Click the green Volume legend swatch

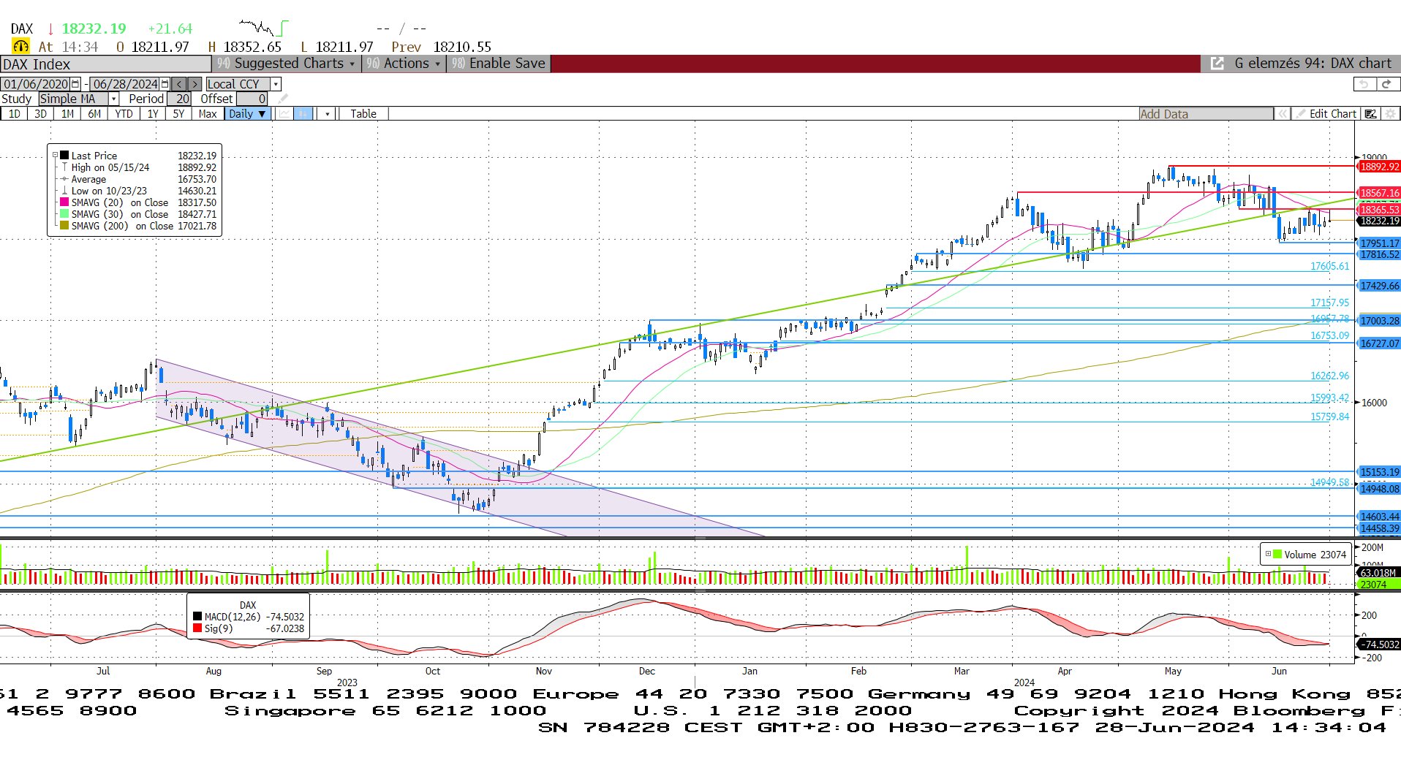[x=1277, y=555]
